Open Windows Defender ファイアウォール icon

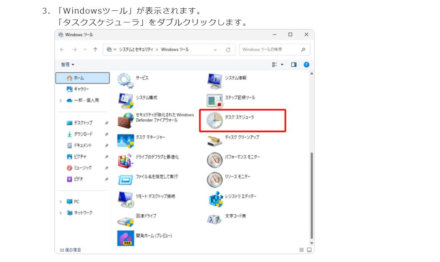tap(125, 120)
